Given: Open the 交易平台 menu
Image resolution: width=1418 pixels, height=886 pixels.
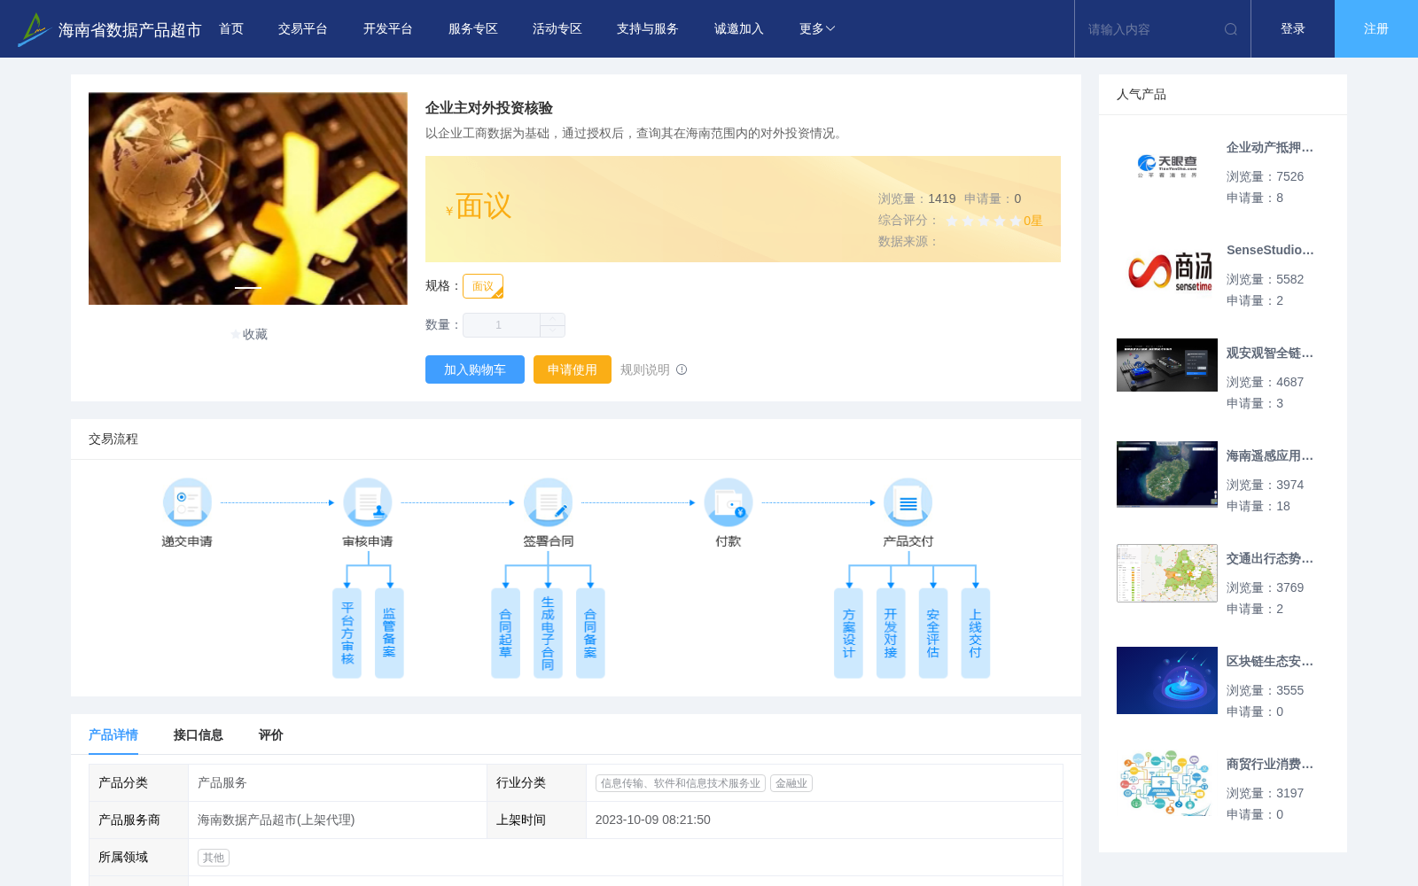Looking at the screenshot, I should pyautogui.click(x=303, y=29).
